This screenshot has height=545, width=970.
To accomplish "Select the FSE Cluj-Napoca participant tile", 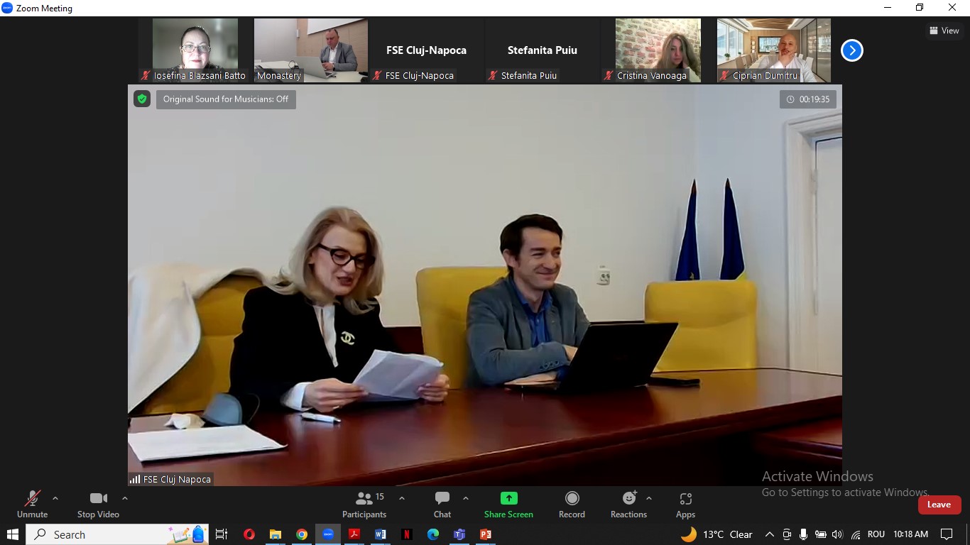I will (426, 50).
